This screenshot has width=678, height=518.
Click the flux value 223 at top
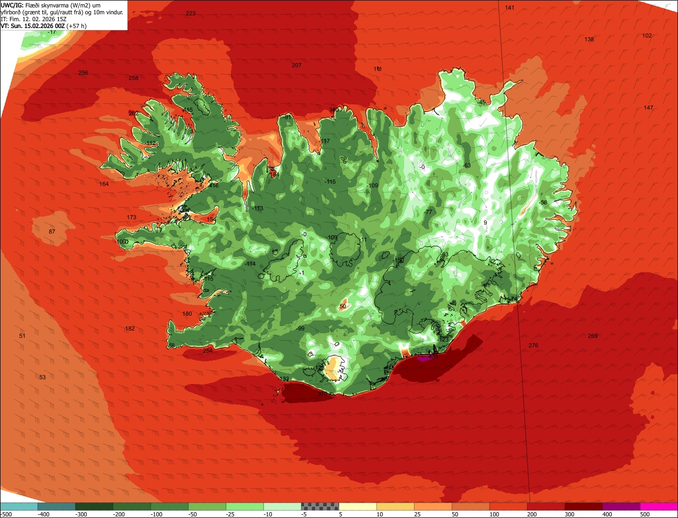pyautogui.click(x=191, y=13)
